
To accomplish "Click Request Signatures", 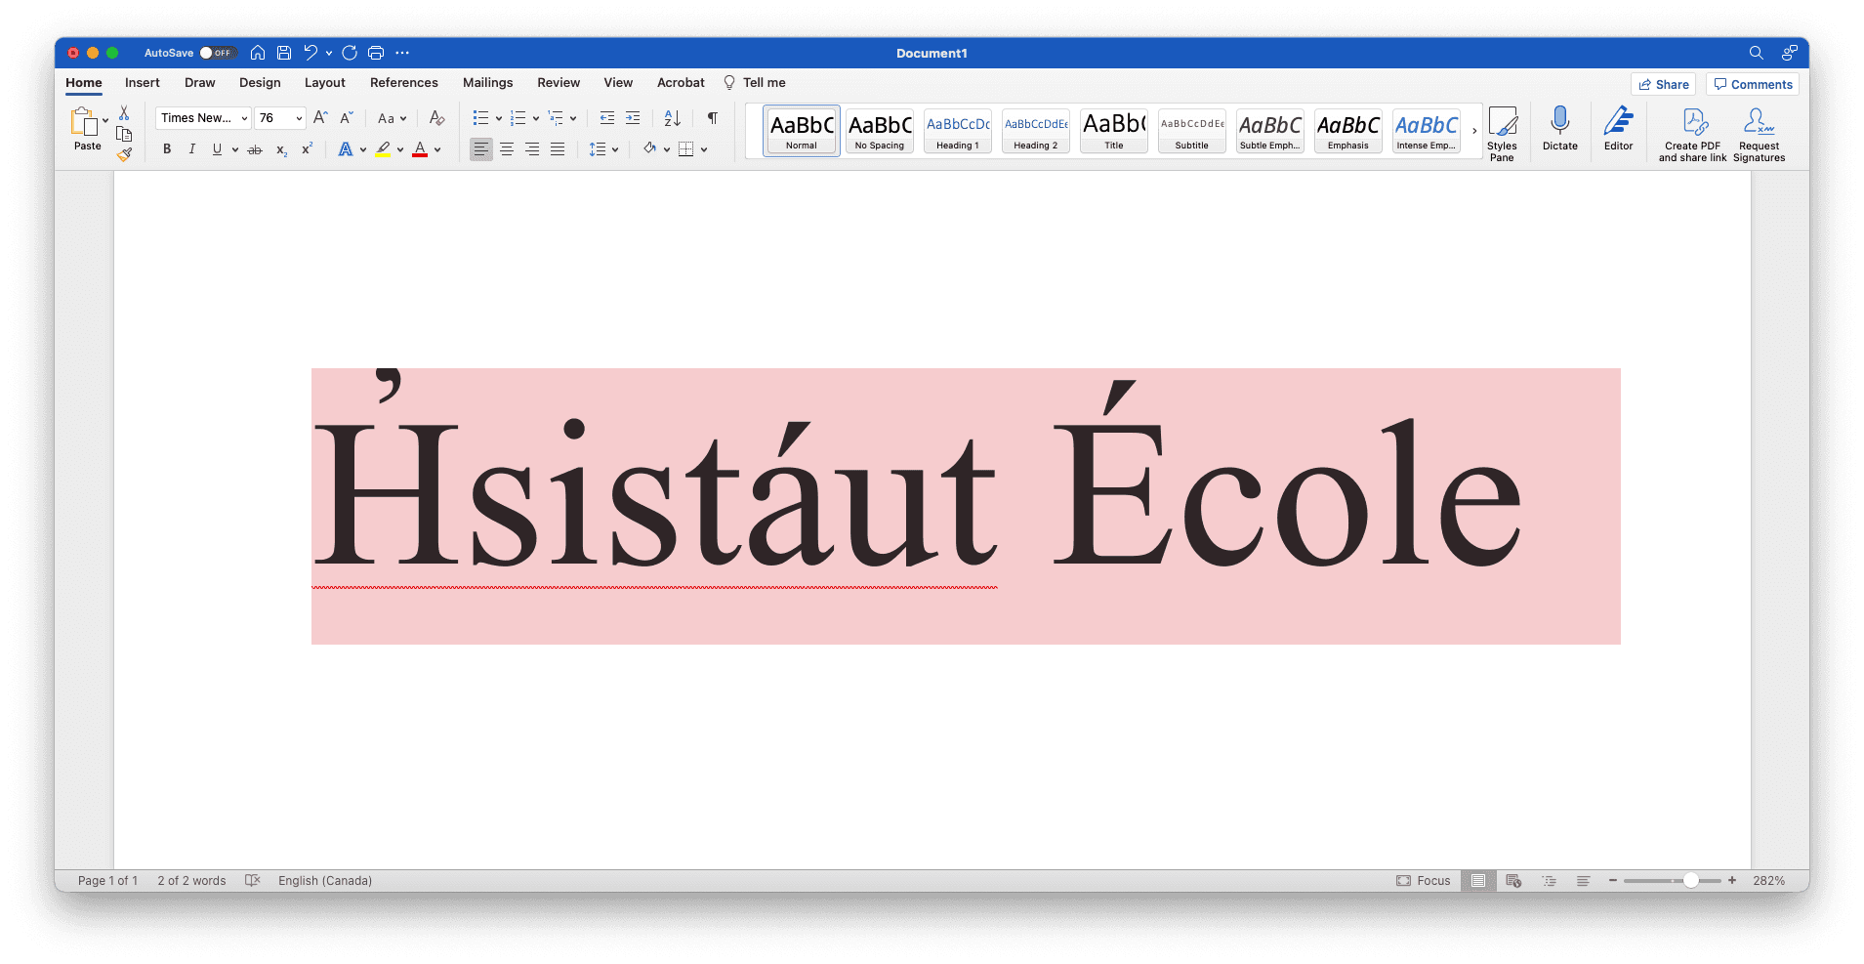I will 1759,130.
